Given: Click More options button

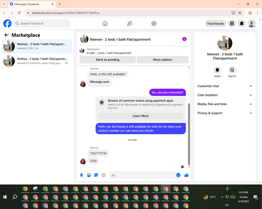Looking at the screenshot, I should 162,60.
